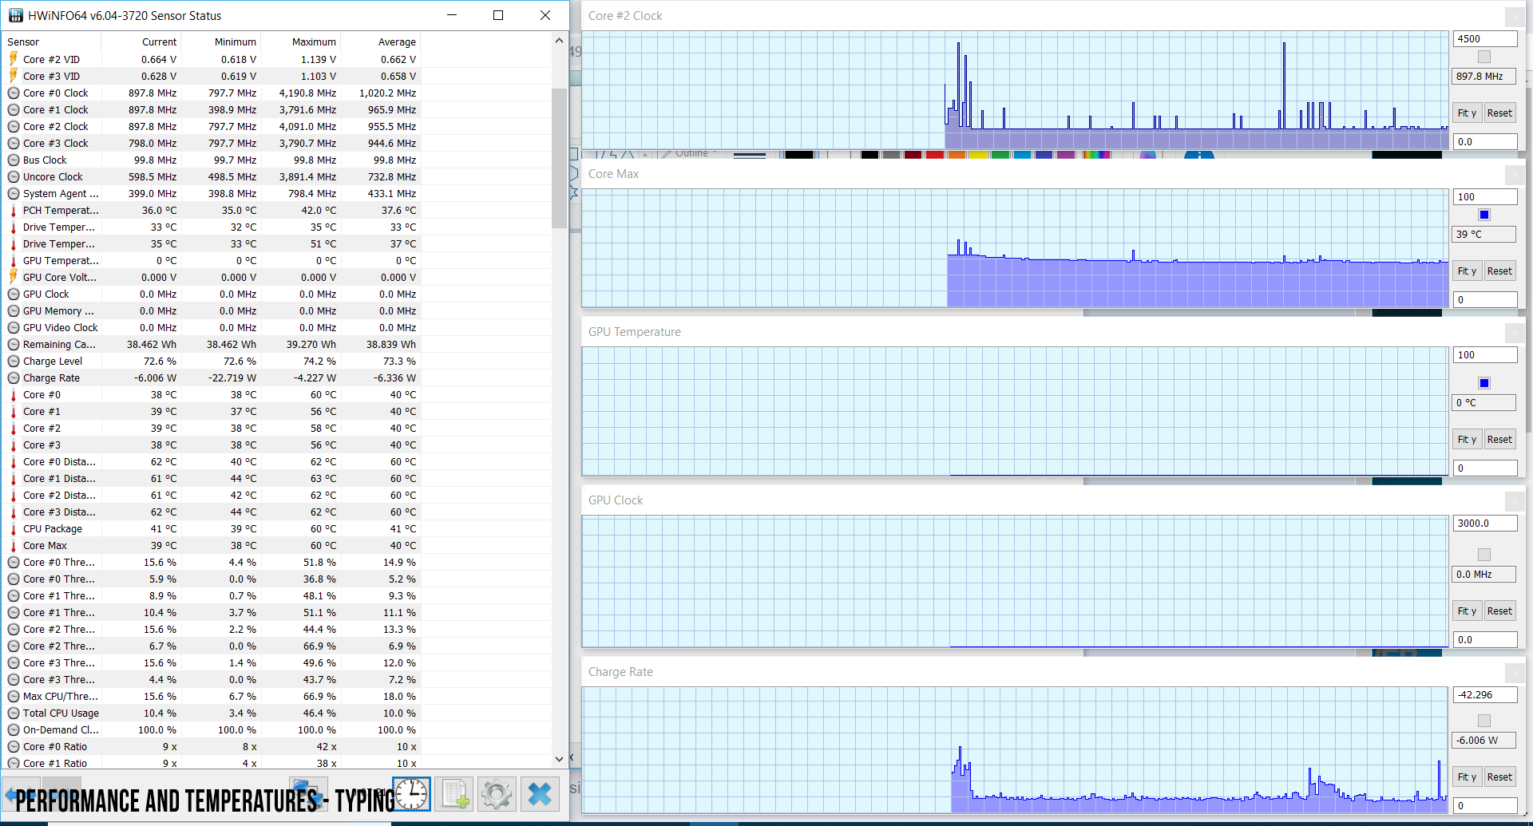Click Fit y on GPU Clock graph
The width and height of the screenshot is (1533, 826).
click(1467, 611)
